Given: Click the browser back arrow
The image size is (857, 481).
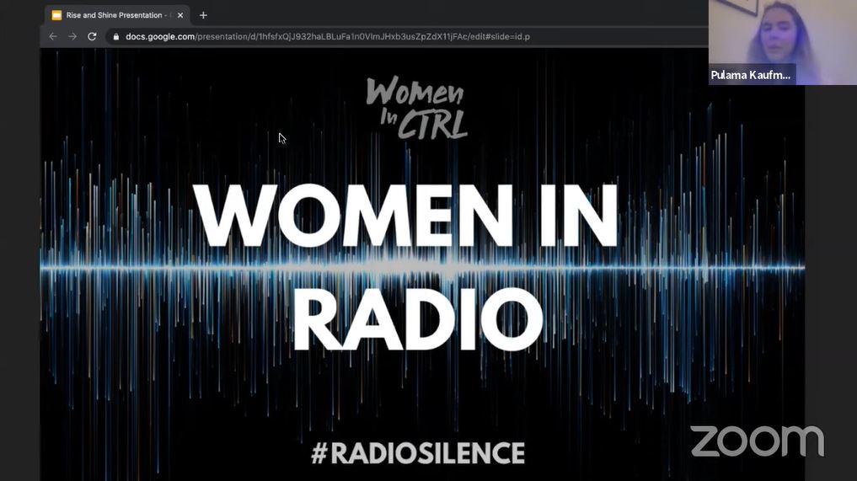Looking at the screenshot, I should click(53, 36).
